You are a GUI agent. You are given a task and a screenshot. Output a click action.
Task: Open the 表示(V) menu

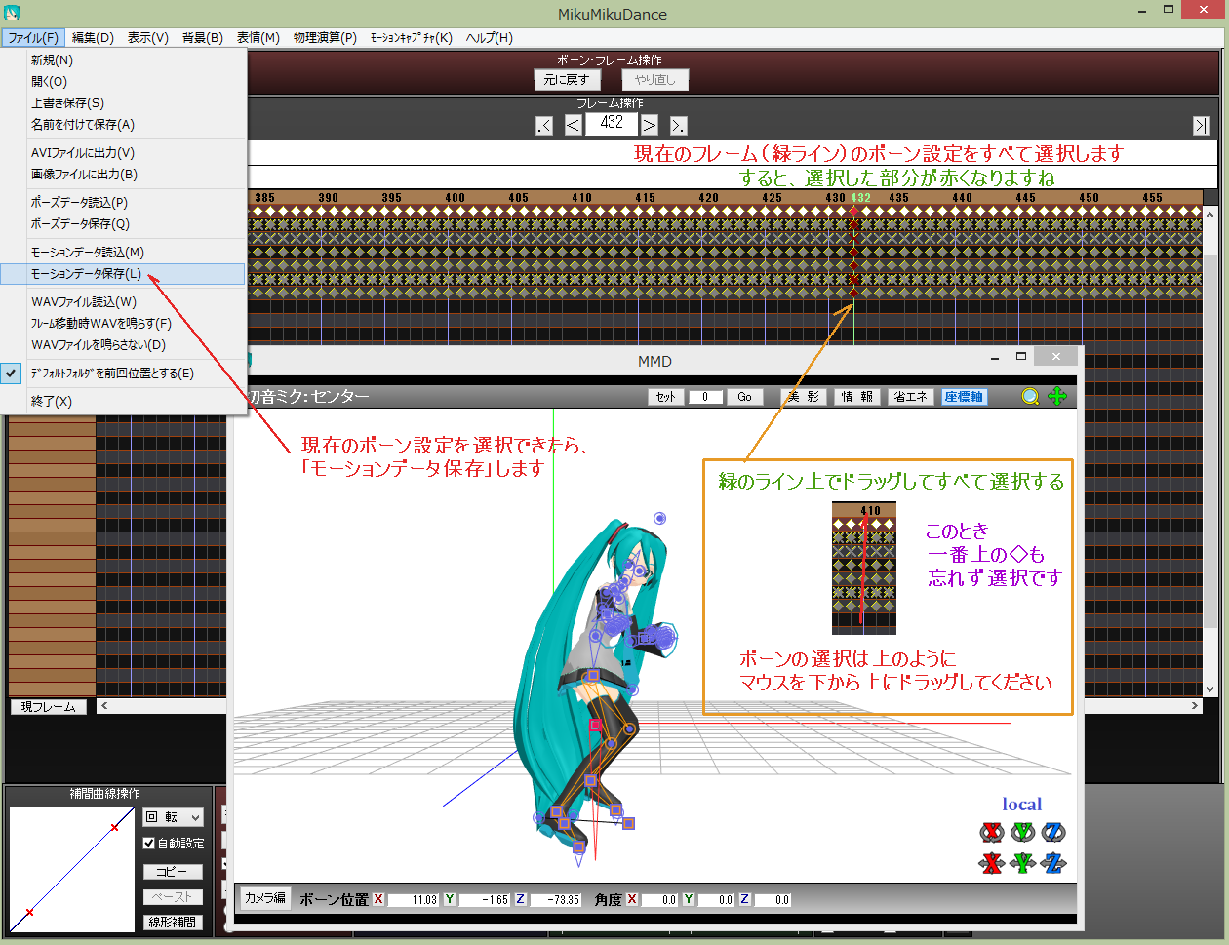147,37
